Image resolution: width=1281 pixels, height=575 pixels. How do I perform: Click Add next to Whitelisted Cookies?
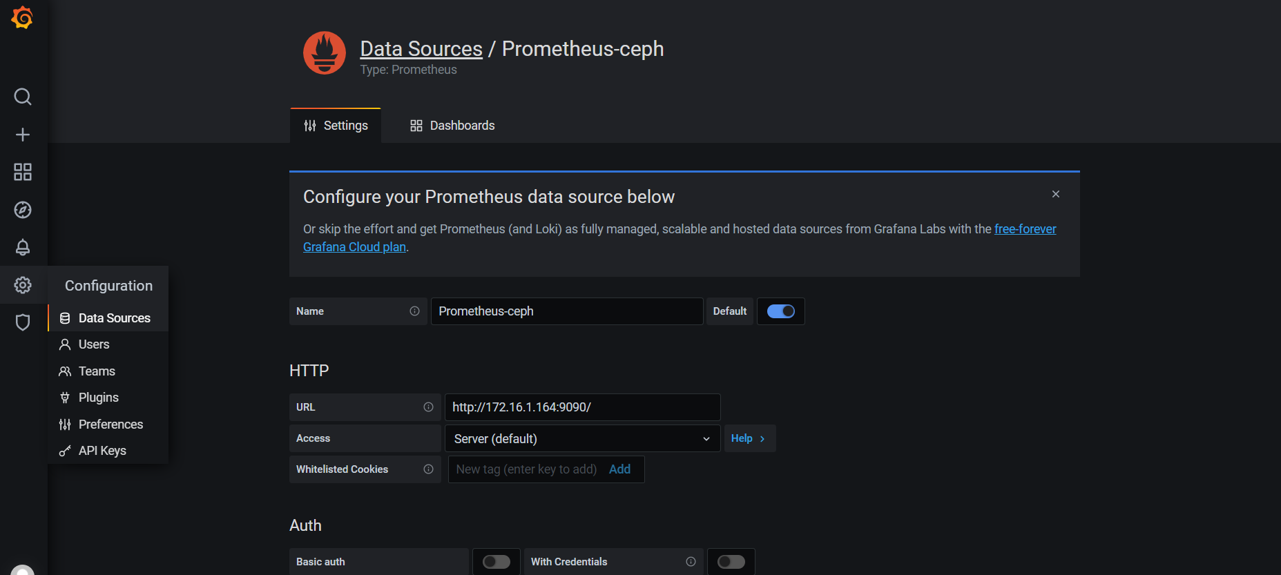pyautogui.click(x=619, y=469)
